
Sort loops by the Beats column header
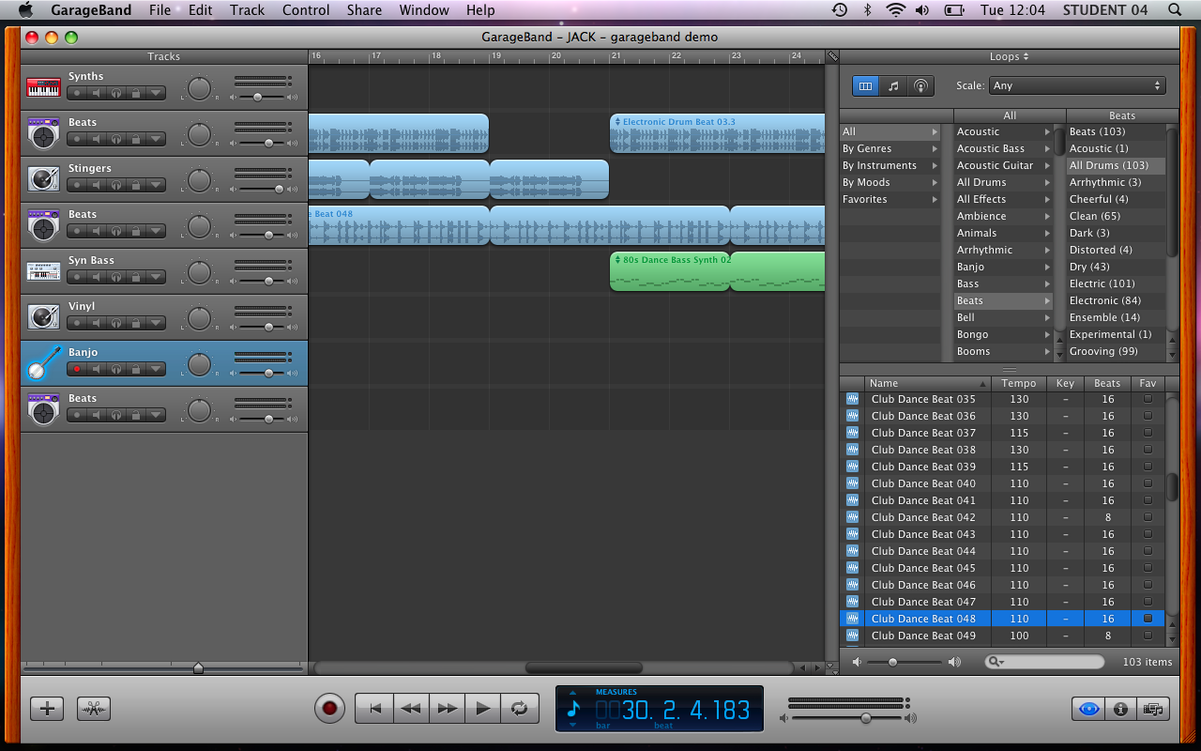(1107, 383)
